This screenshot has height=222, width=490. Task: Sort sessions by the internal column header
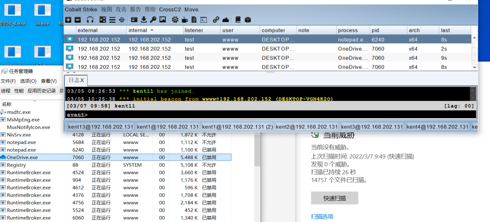point(155,30)
